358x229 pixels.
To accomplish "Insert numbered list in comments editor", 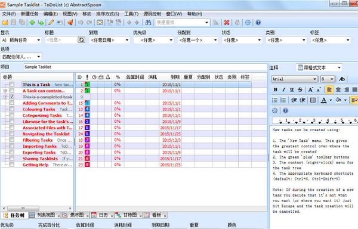I will pyautogui.click(x=283, y=100).
